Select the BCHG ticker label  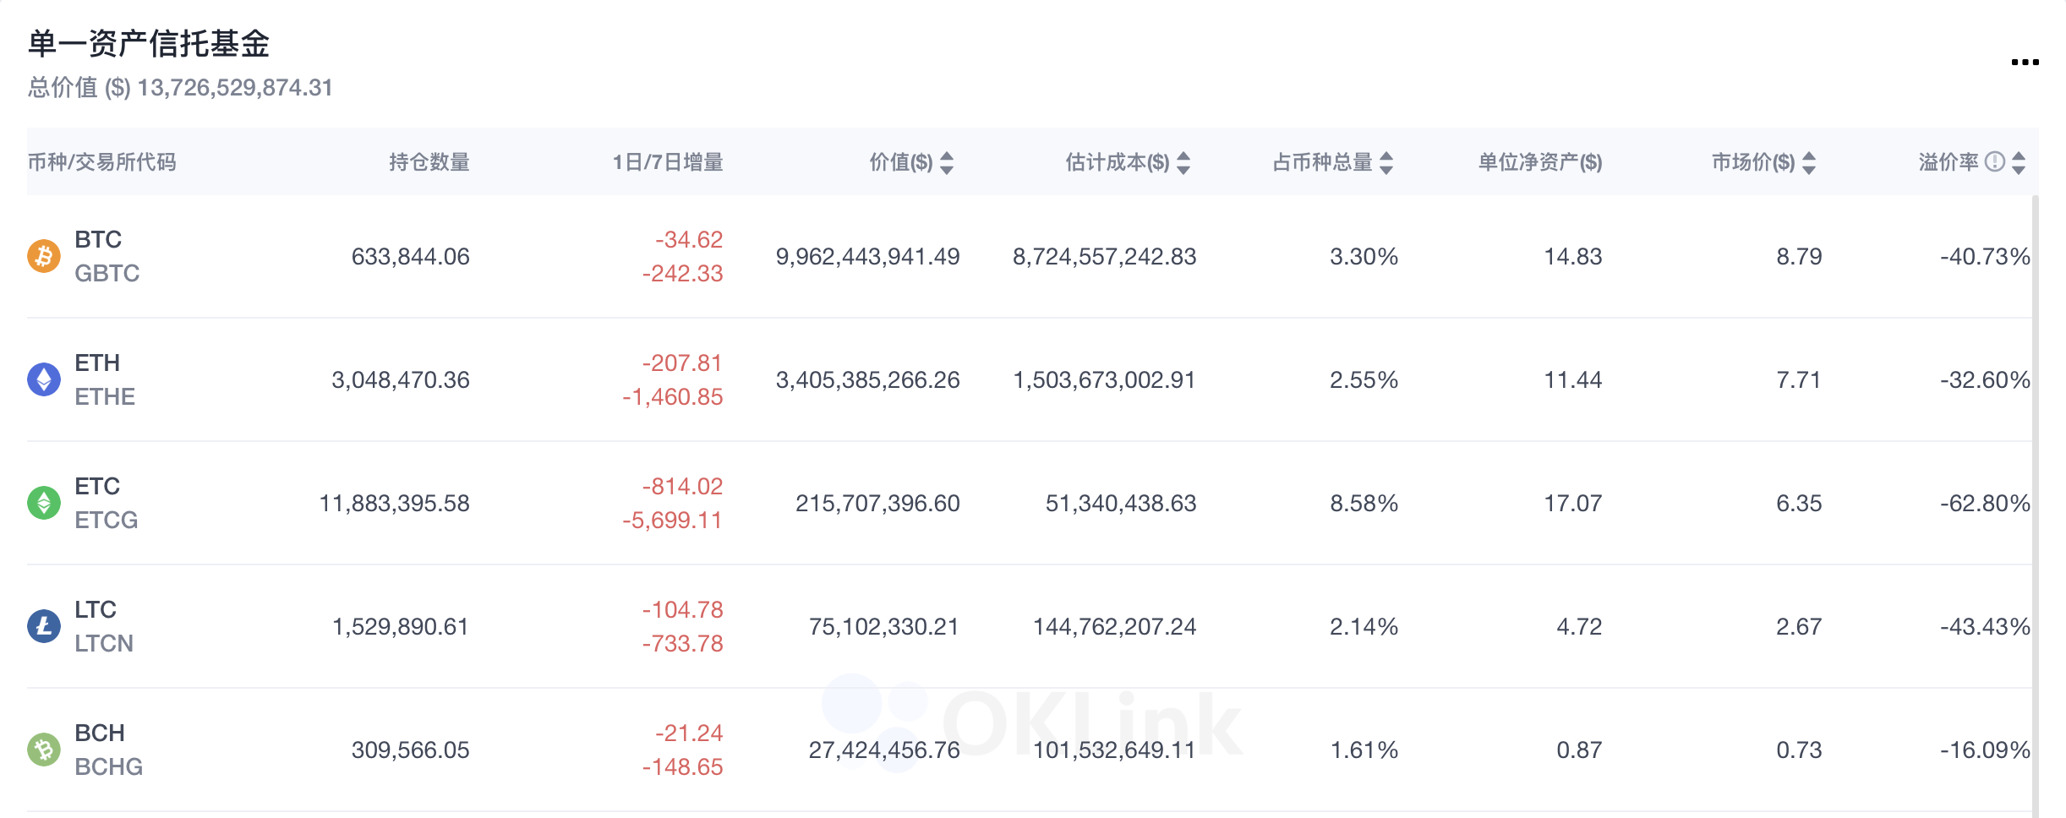coord(109,766)
